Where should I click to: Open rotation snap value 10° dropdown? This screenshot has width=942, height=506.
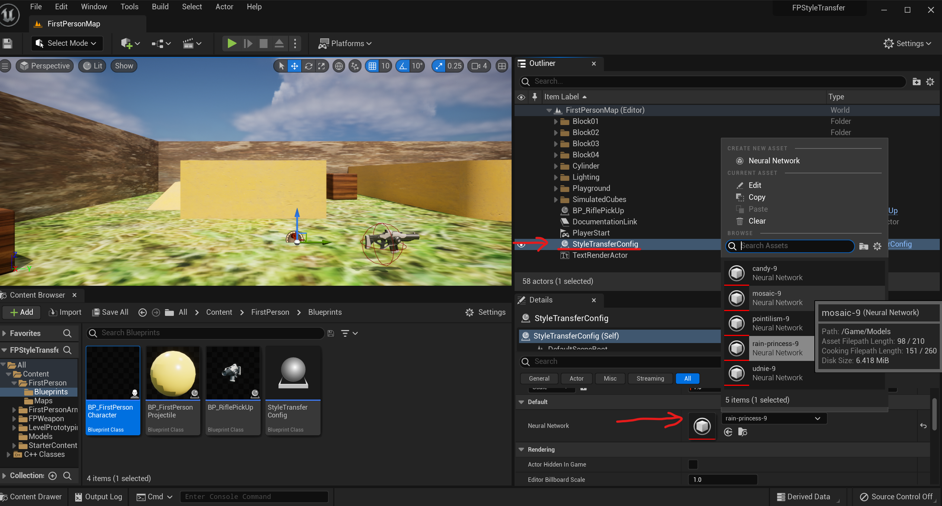(417, 66)
